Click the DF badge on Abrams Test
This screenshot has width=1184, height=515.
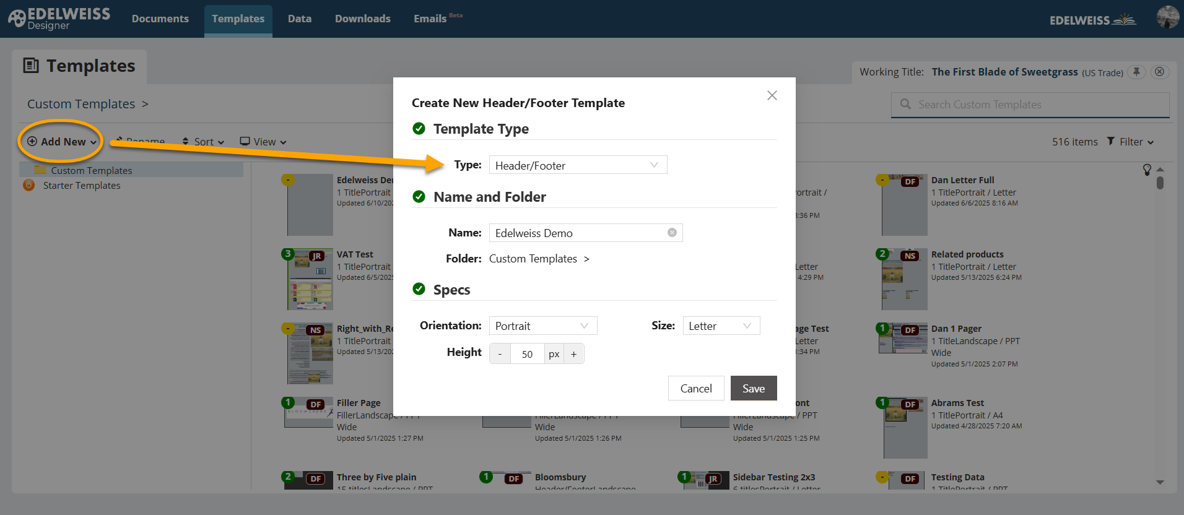[910, 404]
